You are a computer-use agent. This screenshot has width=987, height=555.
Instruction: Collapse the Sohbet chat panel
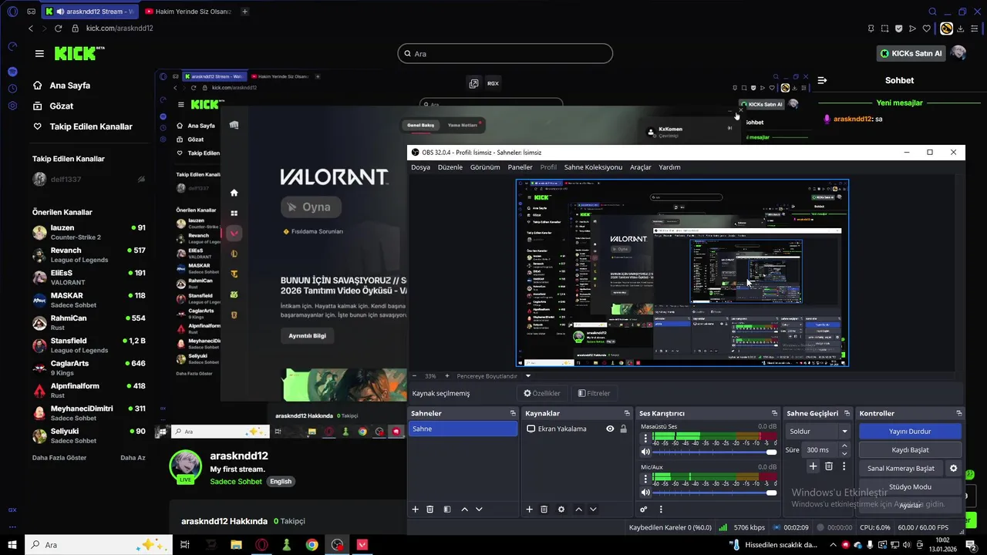coord(822,80)
